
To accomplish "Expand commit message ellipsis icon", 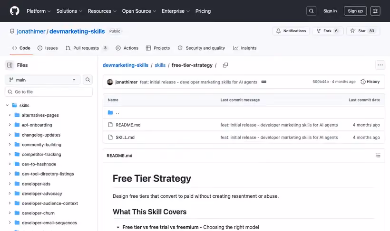I will point(263,82).
